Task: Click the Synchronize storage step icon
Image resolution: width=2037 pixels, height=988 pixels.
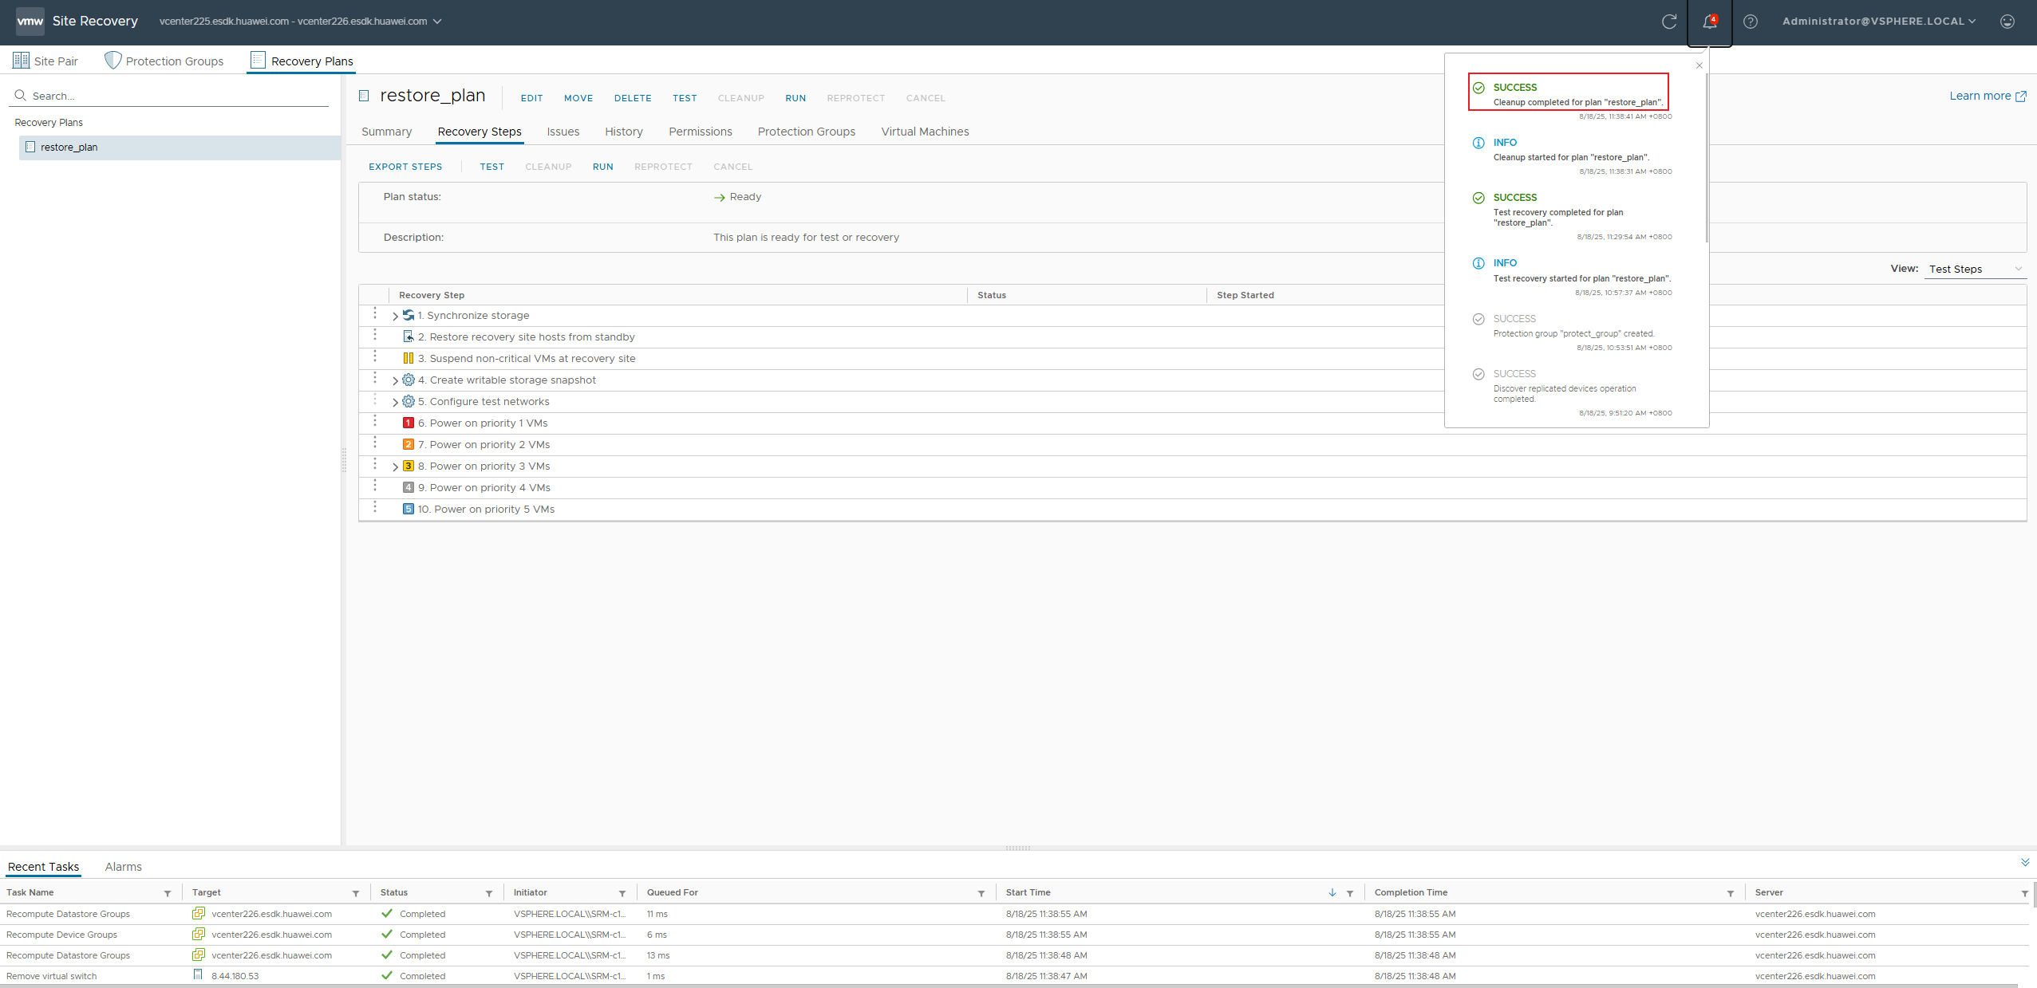Action: (409, 315)
